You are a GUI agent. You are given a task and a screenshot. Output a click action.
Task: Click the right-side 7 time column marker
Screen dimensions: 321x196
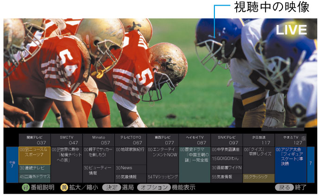click(311, 164)
